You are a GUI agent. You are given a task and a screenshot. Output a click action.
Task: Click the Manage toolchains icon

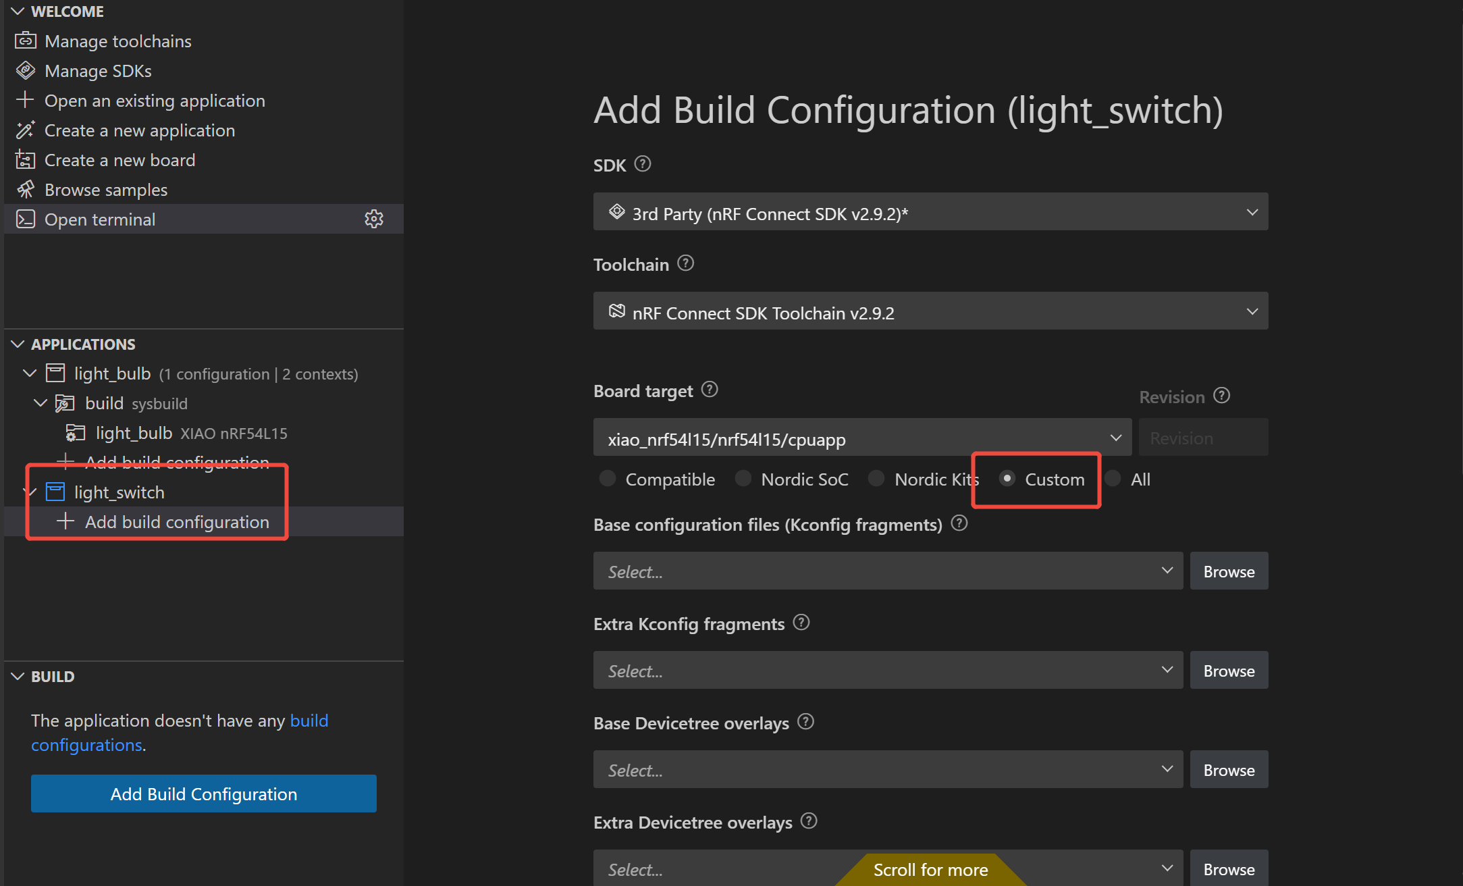(26, 41)
